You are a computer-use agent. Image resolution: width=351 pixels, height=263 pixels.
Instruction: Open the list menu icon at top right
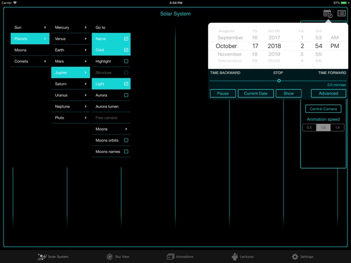click(342, 14)
